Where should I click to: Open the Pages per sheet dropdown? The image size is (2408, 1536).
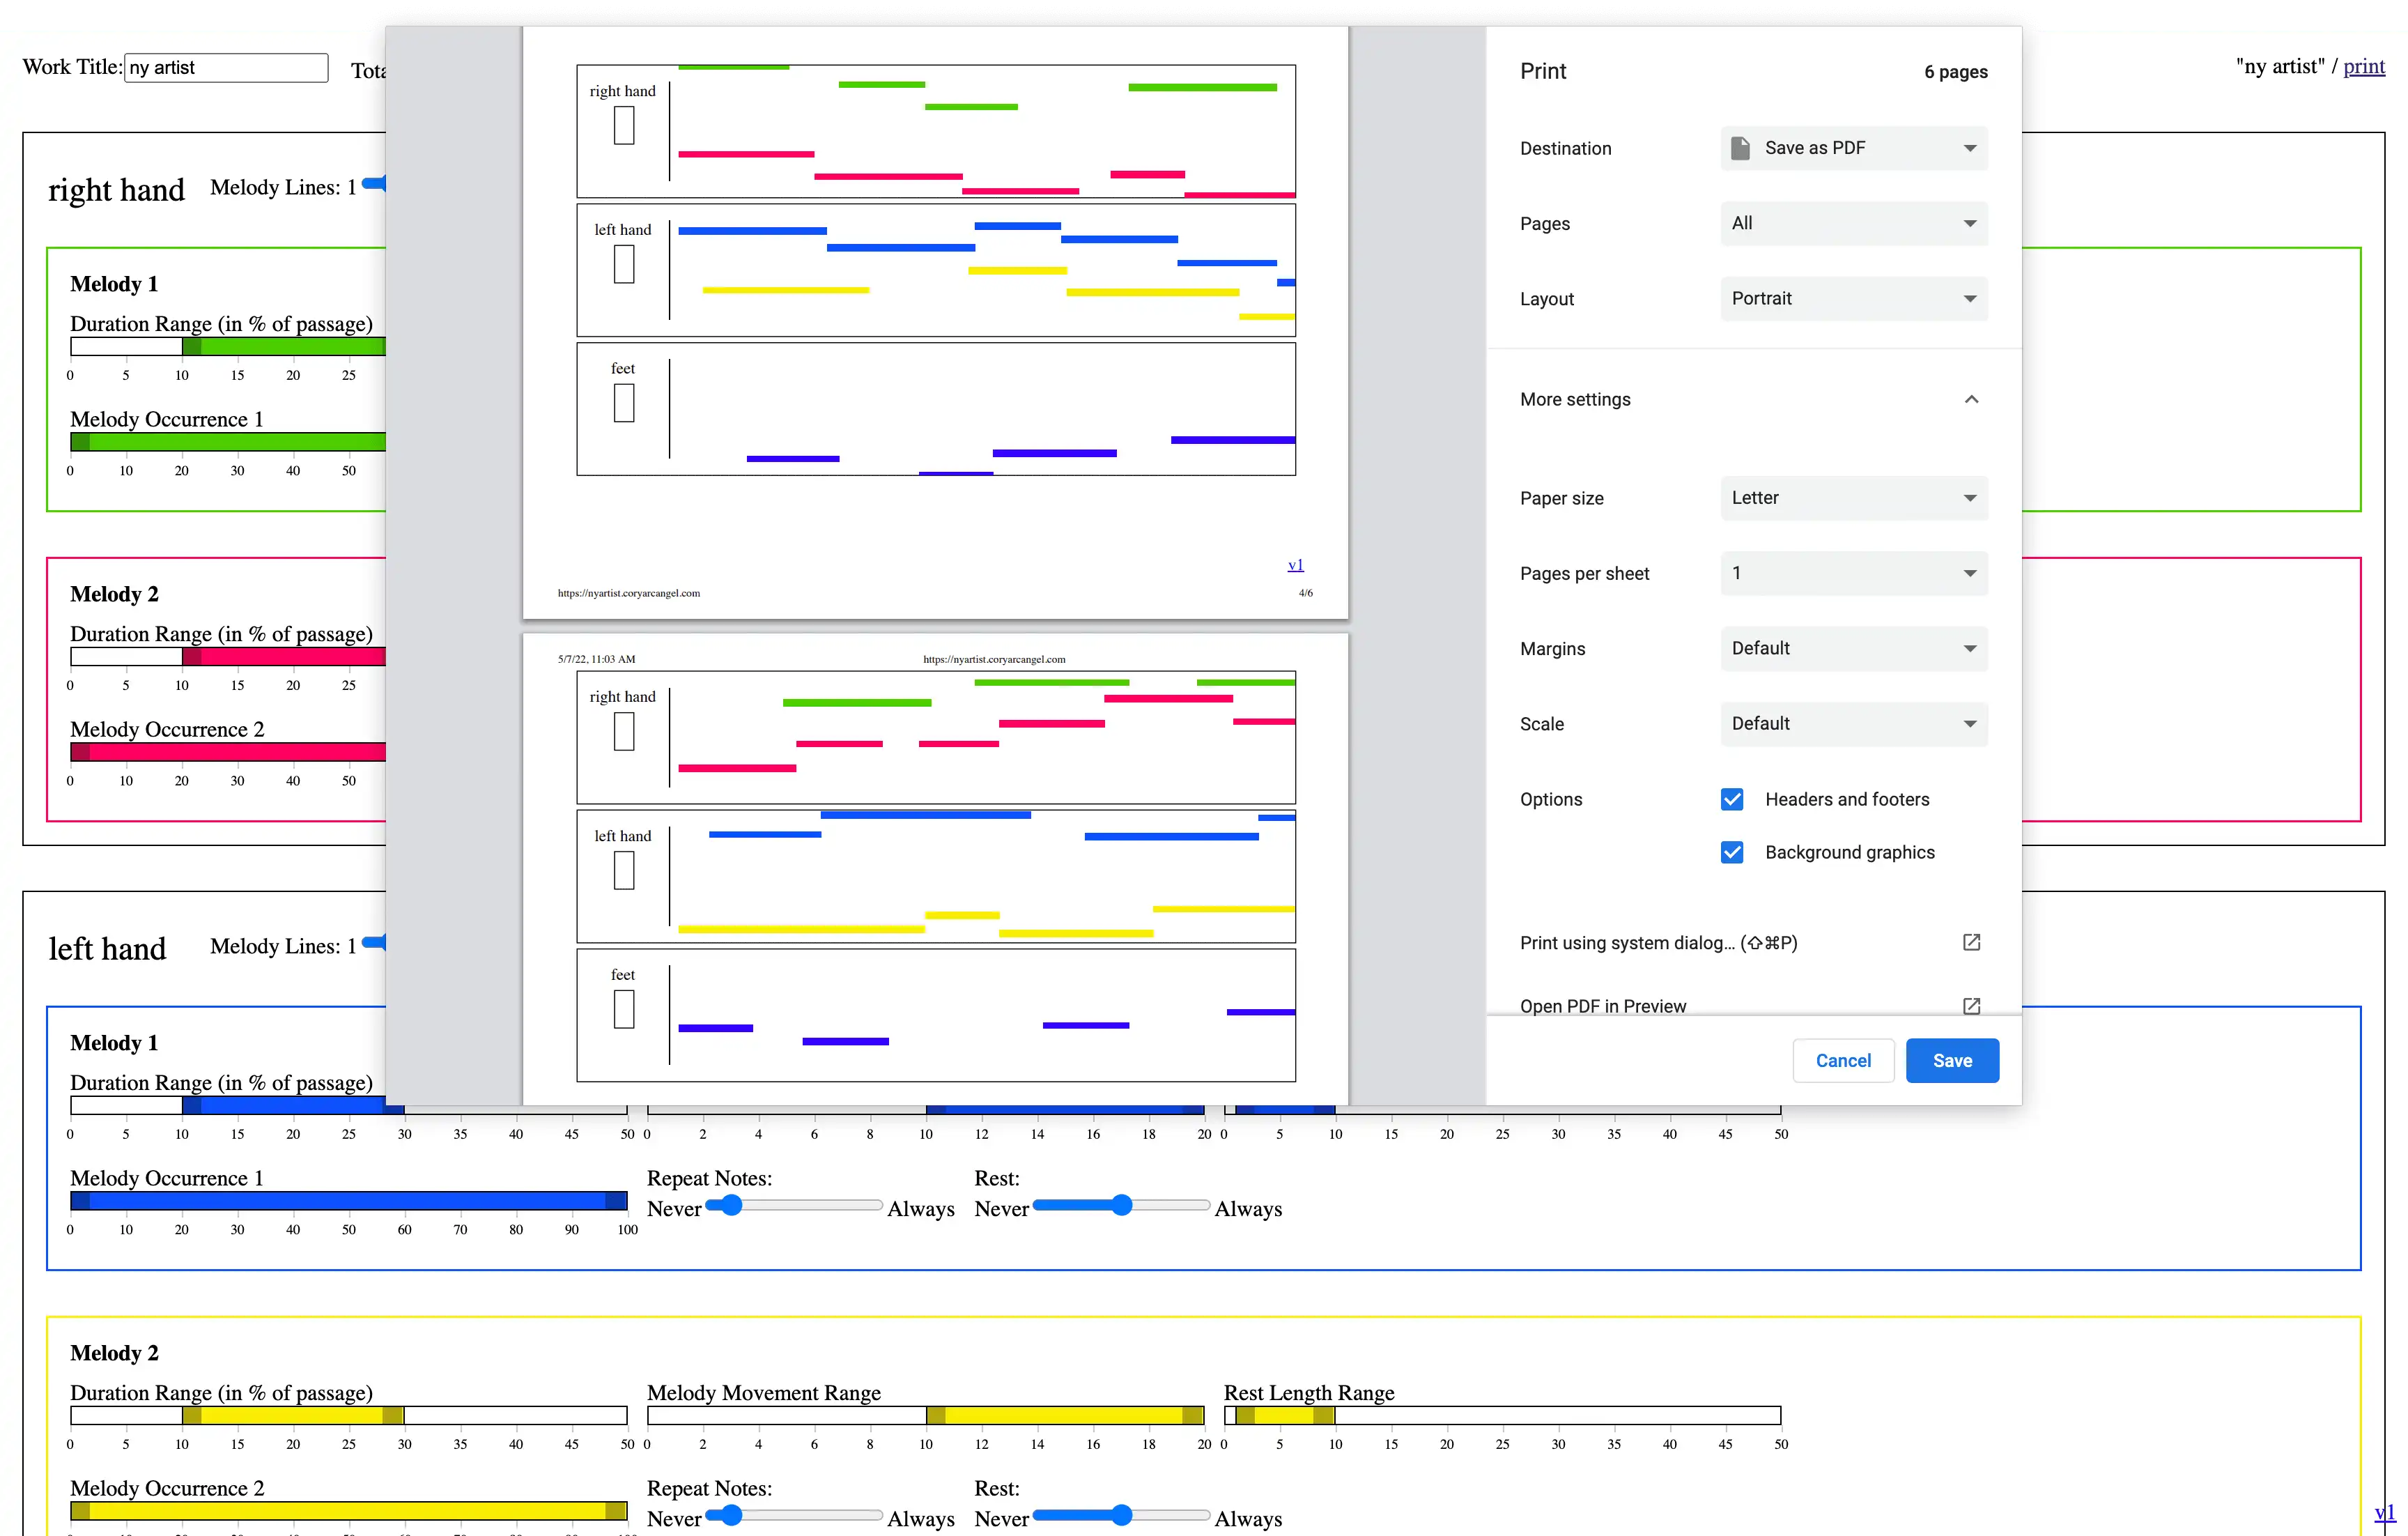coord(1854,573)
